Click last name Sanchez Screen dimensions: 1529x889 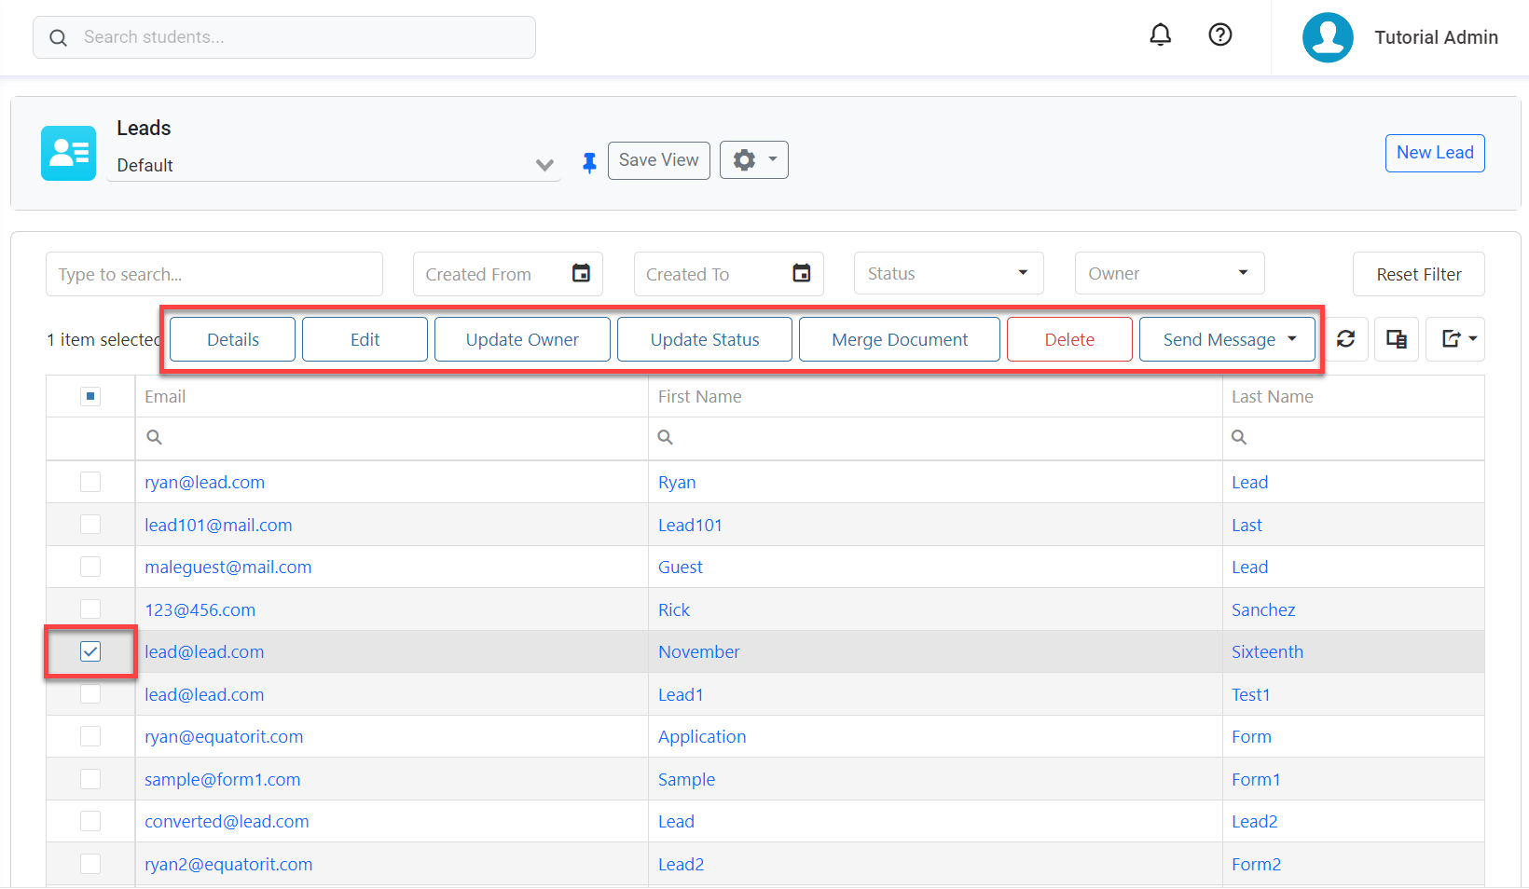(x=1263, y=609)
